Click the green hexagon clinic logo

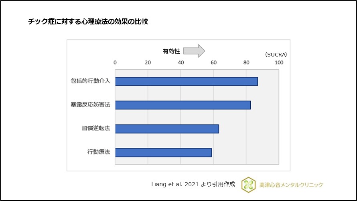pos(248,185)
